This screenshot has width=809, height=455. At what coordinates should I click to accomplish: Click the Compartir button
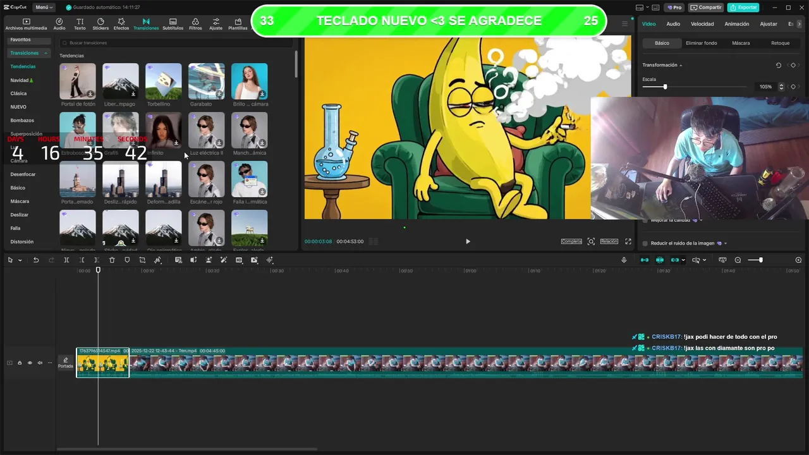pos(706,8)
